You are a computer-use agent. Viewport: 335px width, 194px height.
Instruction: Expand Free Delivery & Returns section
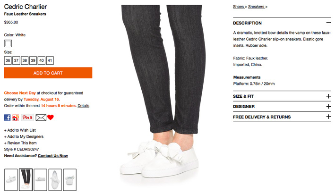(x=282, y=117)
